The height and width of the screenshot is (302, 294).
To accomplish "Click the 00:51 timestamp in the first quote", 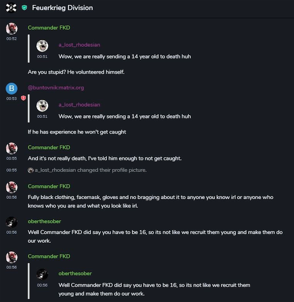I will tap(42, 56).
